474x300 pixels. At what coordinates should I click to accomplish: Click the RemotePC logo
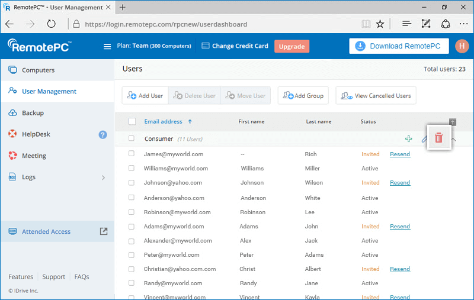(x=39, y=46)
